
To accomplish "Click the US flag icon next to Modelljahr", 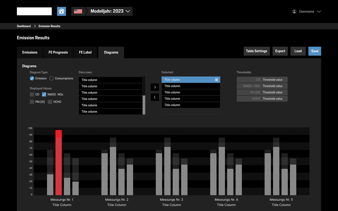I will 78,11.
